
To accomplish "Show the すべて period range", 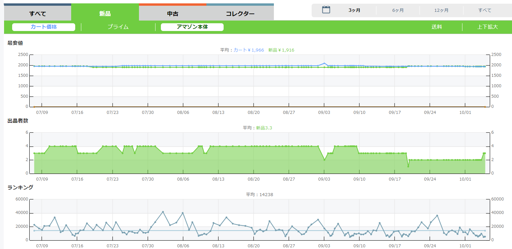I will pyautogui.click(x=485, y=10).
